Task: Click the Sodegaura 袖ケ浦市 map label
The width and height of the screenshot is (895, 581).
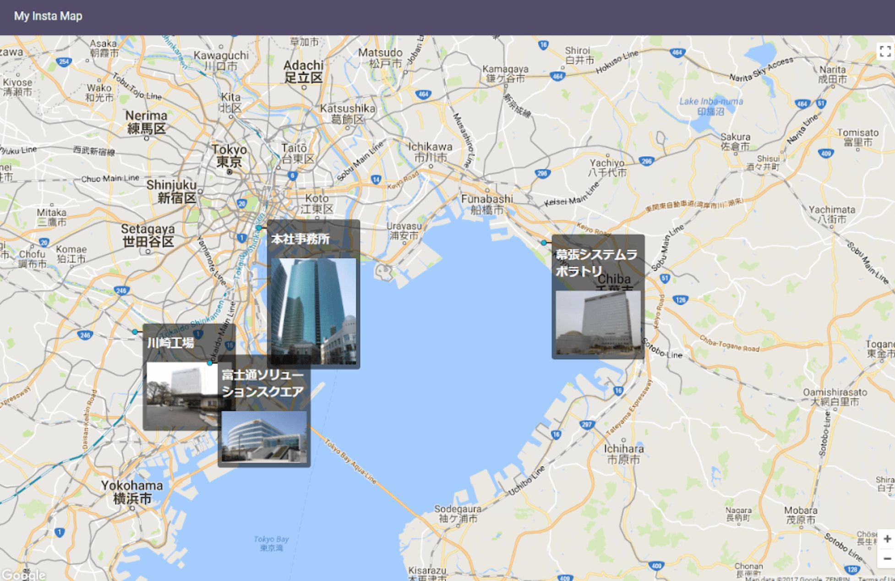Action: (x=458, y=514)
